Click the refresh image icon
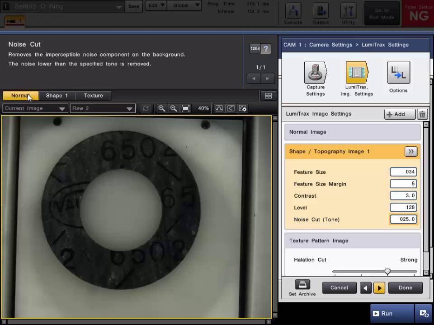 pos(146,108)
